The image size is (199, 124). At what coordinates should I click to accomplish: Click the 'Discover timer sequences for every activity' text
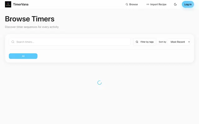point(32,27)
